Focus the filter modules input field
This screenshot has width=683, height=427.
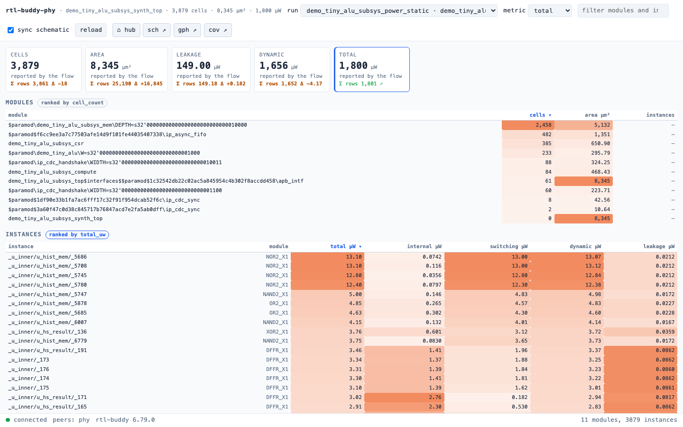(x=623, y=10)
